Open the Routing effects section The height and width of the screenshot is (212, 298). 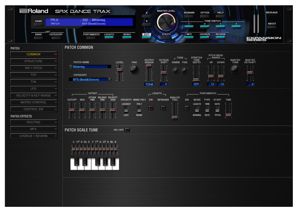[x=33, y=122]
